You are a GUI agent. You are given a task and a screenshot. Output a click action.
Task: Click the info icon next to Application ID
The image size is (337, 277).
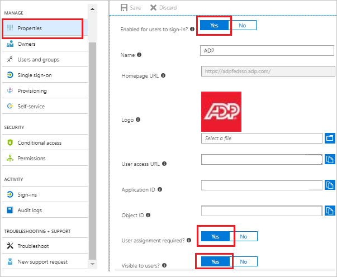pyautogui.click(x=160, y=189)
